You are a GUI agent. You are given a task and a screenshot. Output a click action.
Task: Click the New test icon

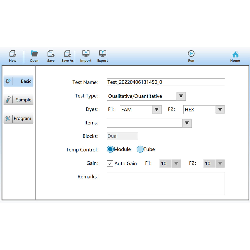pyautogui.click(x=12, y=55)
